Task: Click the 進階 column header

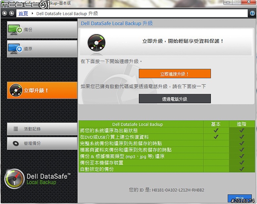Action: pyautogui.click(x=242, y=124)
